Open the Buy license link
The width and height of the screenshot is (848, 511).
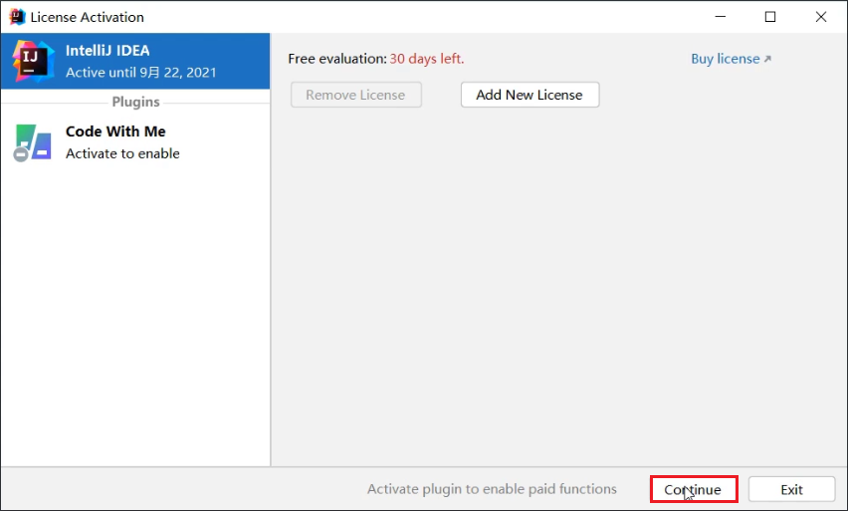pos(731,59)
